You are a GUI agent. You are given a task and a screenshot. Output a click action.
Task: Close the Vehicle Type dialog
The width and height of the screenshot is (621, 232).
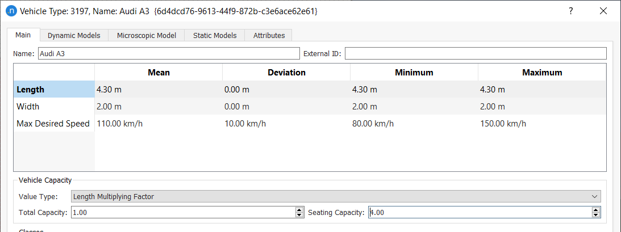[603, 11]
